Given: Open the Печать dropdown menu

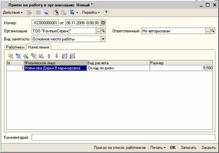Looking at the screenshot, I should [x=158, y=148].
